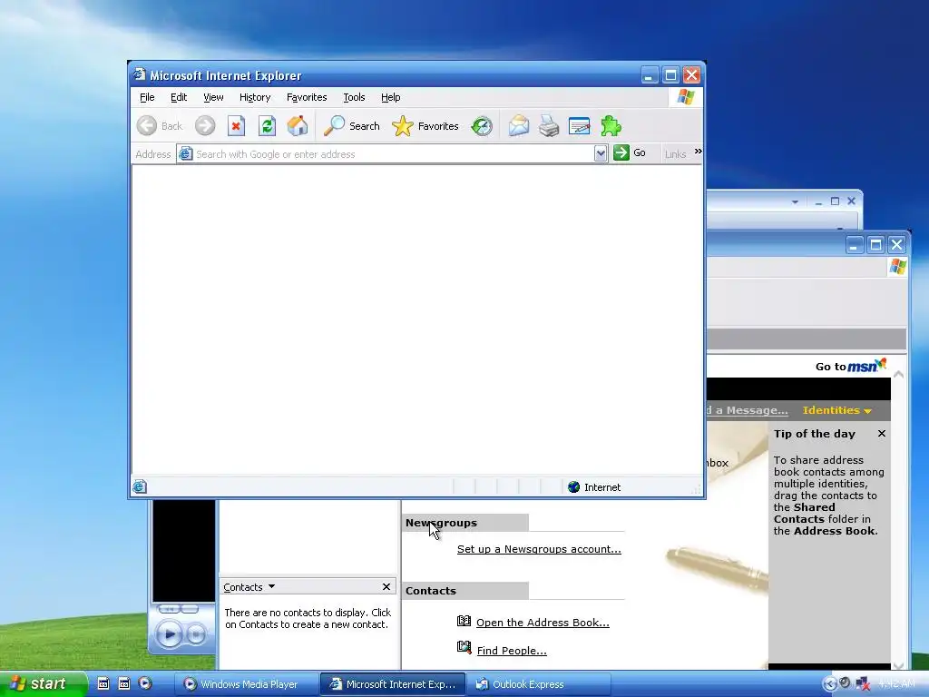Click the Start button
The width and height of the screenshot is (929, 697).
coord(43,683)
